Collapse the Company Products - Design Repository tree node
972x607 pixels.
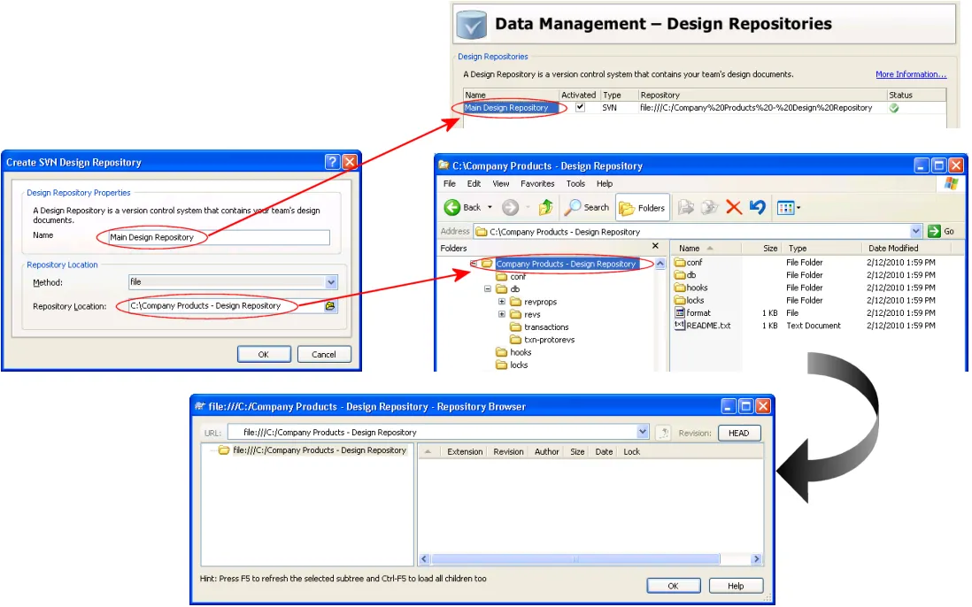pos(474,264)
